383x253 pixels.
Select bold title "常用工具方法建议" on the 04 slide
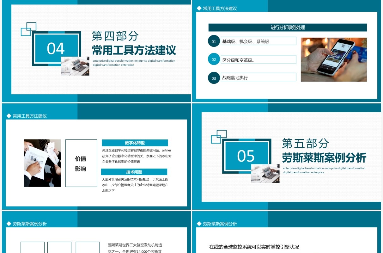134,50
